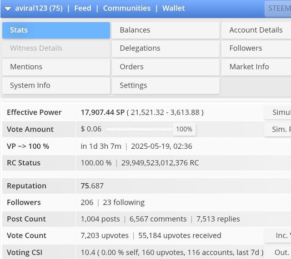
Task: Select the 29,949,523,012,376 RC value
Action: [160, 163]
